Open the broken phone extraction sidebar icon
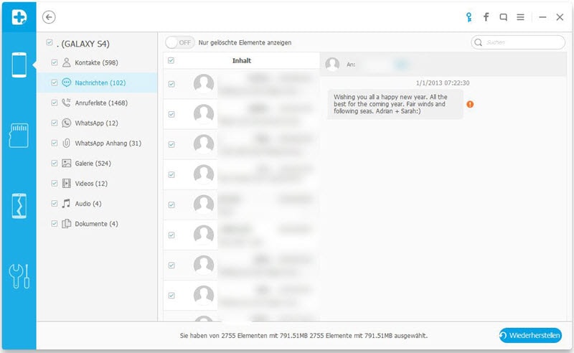The height and width of the screenshot is (353, 574). (x=19, y=206)
